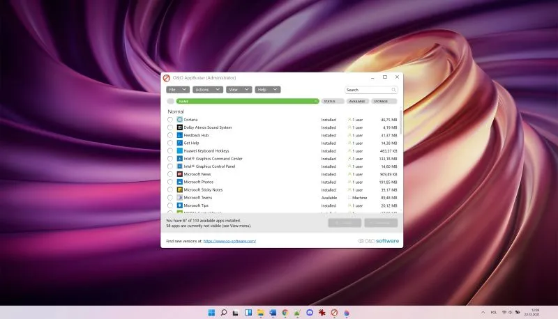Click the magnifier icon in Search box
Viewport: 558px width, 319px height.
(393, 90)
